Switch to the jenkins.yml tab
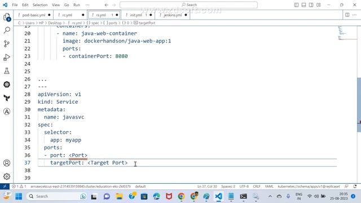 tap(173, 15)
